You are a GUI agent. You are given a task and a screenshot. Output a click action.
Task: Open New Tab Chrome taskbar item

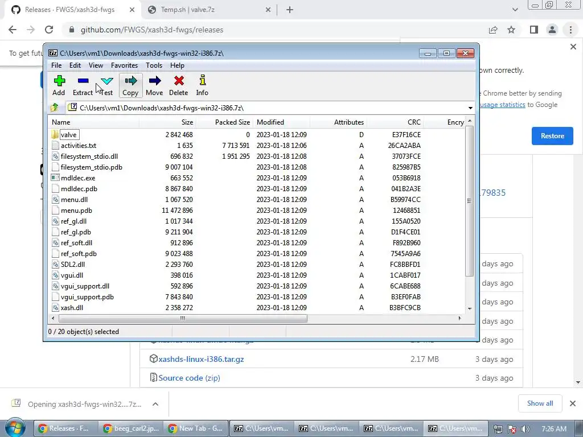coord(196,428)
